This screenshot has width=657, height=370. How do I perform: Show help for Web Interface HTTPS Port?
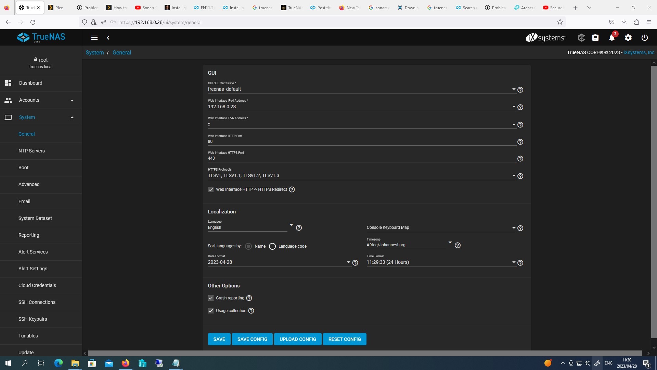(520, 159)
